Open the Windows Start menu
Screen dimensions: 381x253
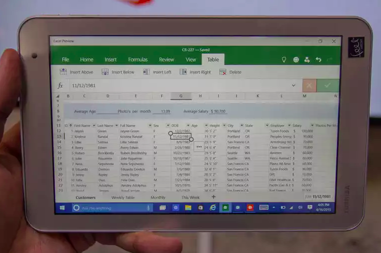coord(62,208)
